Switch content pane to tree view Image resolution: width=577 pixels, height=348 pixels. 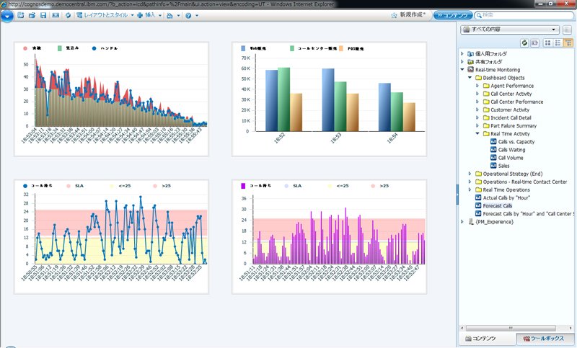click(568, 43)
